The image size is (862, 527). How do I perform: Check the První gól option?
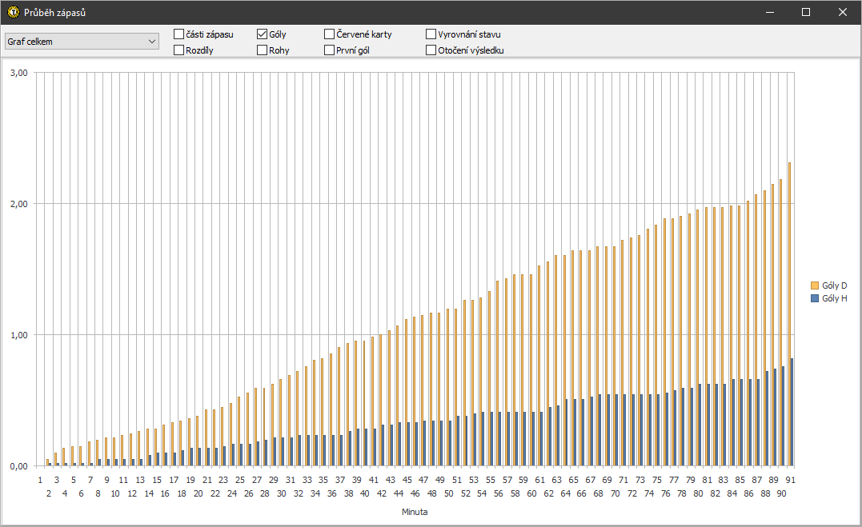[330, 50]
